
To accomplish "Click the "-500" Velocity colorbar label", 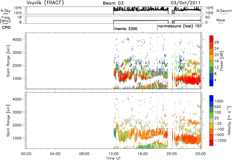I will coord(219,135).
